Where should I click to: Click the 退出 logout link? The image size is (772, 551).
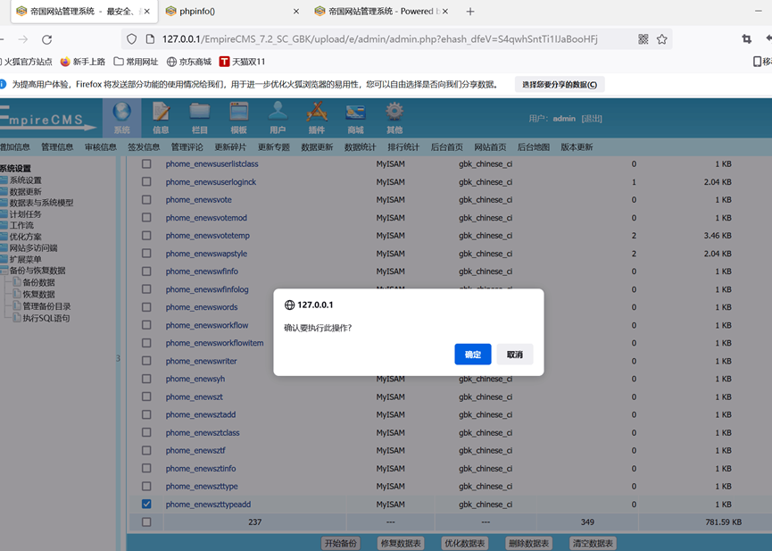click(x=592, y=118)
